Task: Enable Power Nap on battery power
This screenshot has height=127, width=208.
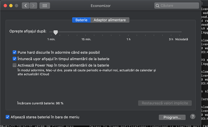Action: pos(14,65)
